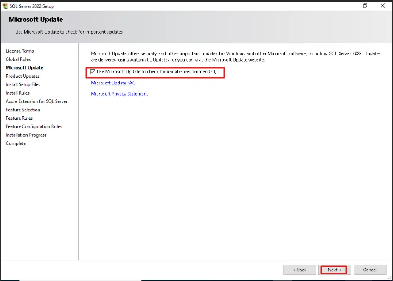Open the Microsoft Privacy Statement link
The width and height of the screenshot is (393, 281).
[x=119, y=94]
